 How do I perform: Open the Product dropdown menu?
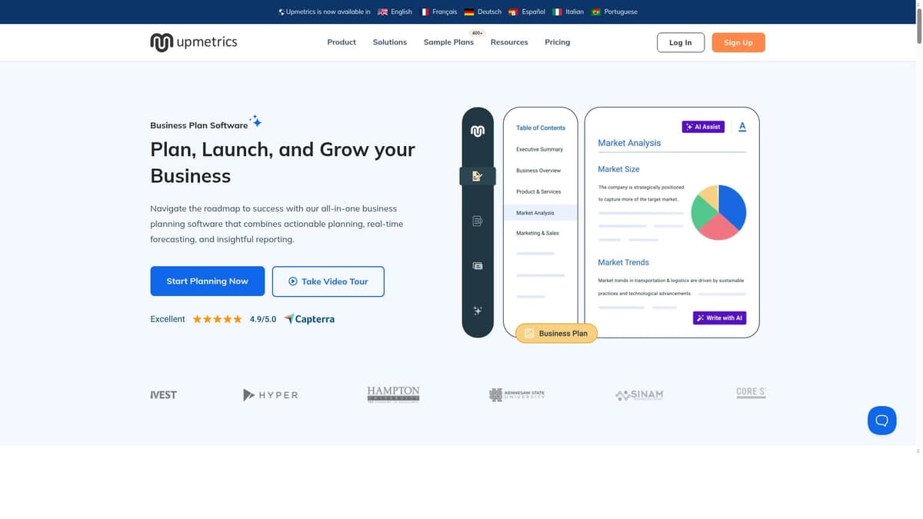coord(341,42)
